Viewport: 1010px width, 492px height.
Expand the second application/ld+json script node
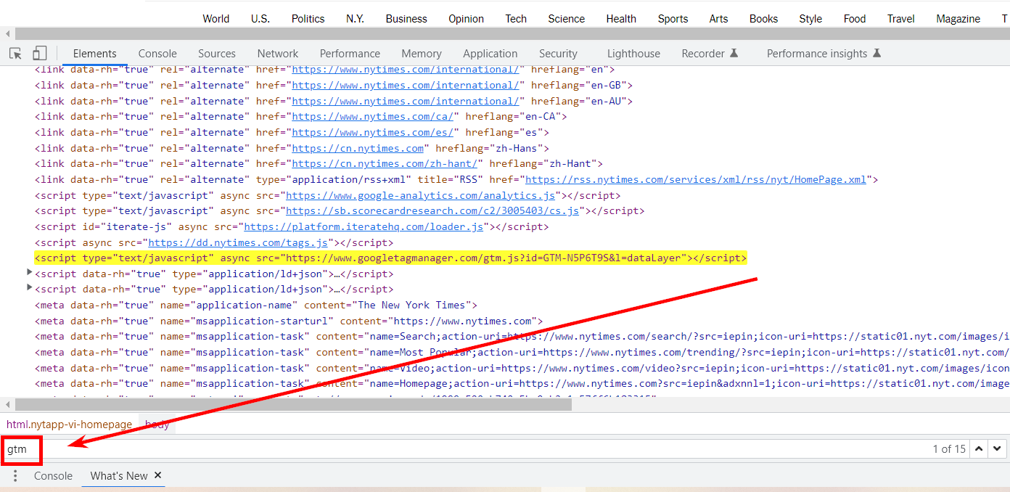tap(30, 289)
